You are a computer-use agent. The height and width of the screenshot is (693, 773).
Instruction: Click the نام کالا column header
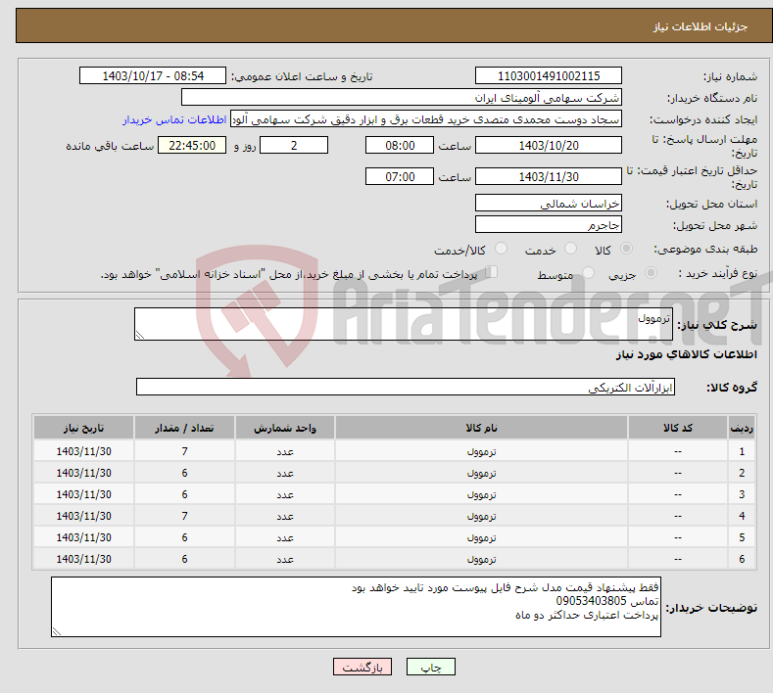point(481,428)
